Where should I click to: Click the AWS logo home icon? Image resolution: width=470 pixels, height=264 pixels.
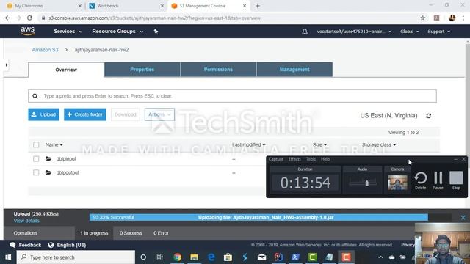(28, 31)
